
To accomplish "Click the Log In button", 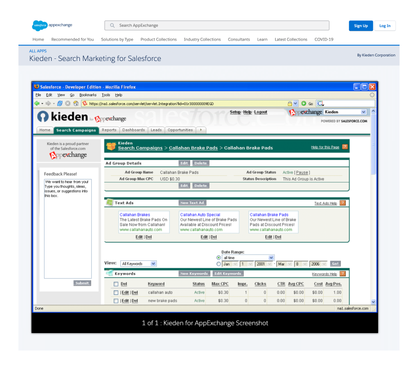I will pyautogui.click(x=385, y=26).
